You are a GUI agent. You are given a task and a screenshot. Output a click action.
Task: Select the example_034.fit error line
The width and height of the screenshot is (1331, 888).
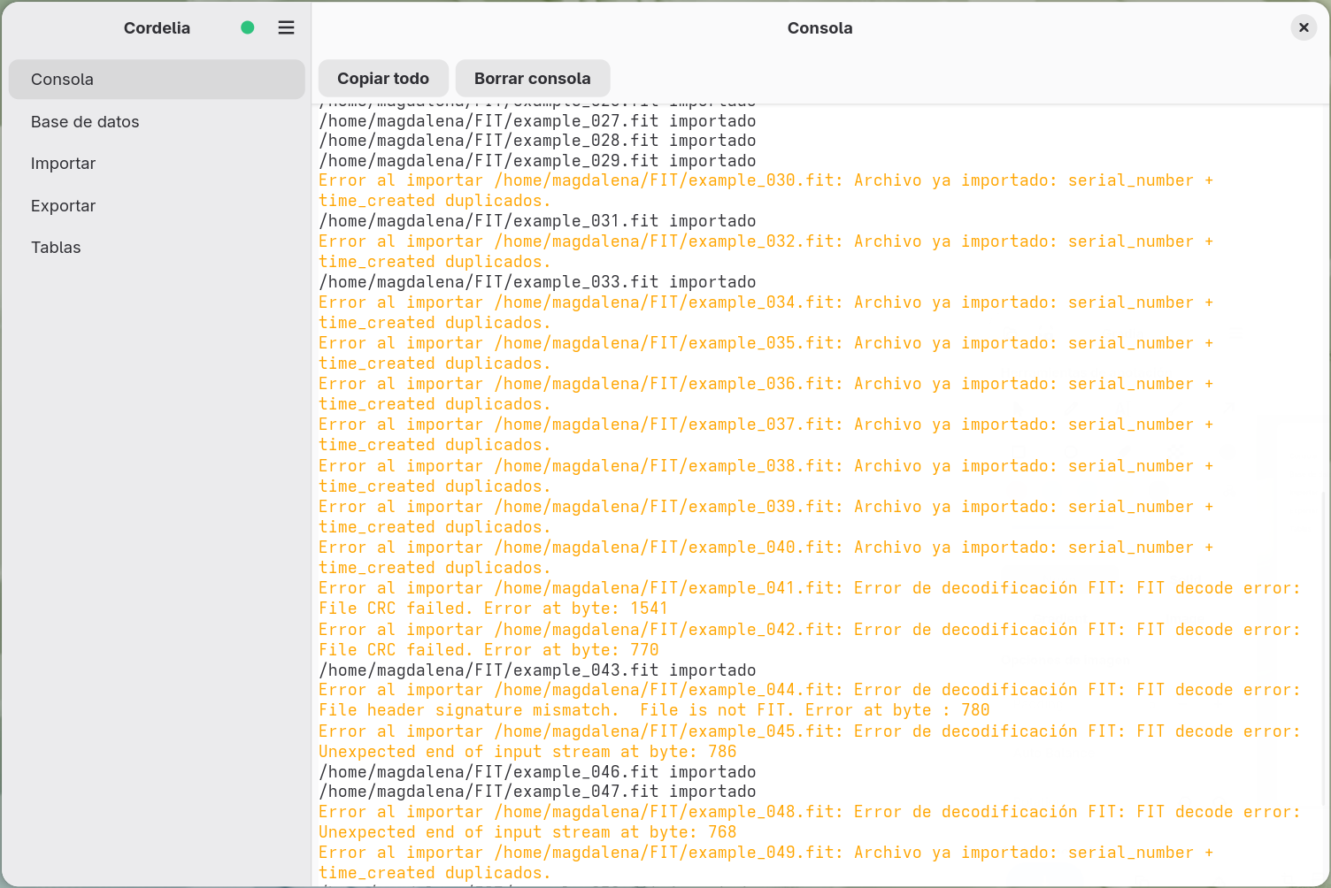point(766,312)
